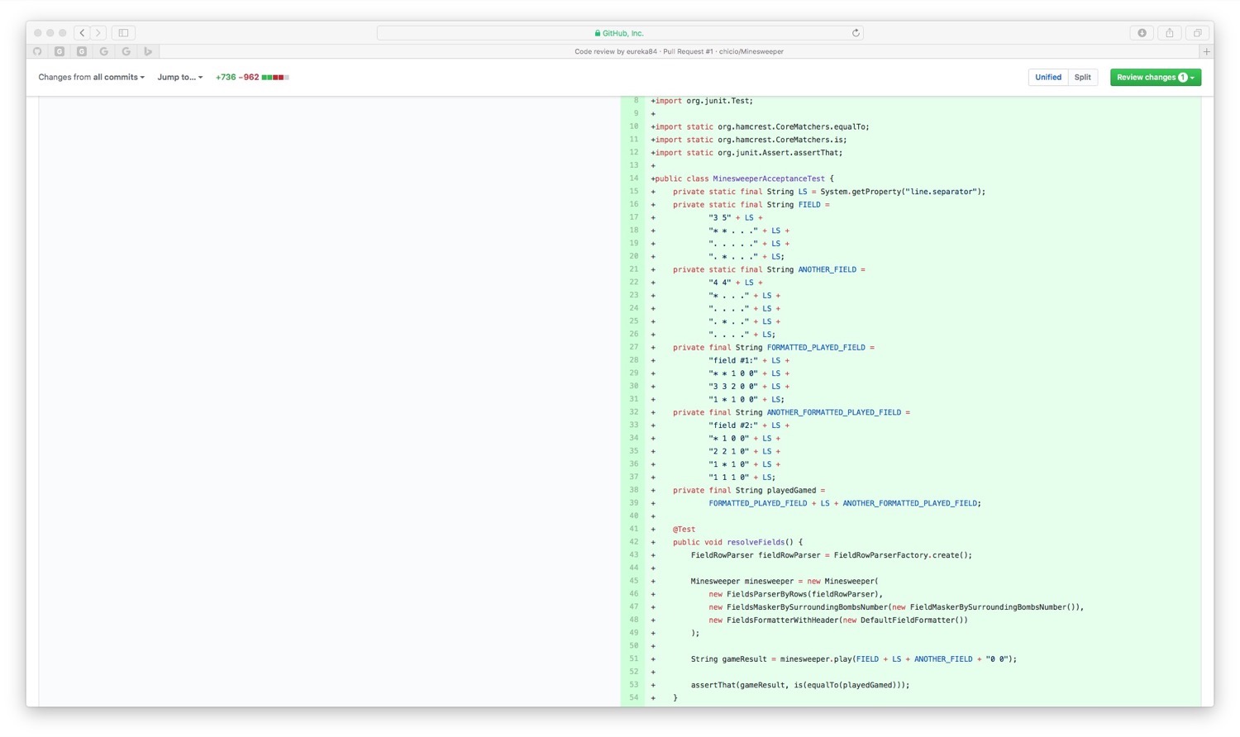
Task: Go back with the Safari back arrow
Action: (83, 33)
